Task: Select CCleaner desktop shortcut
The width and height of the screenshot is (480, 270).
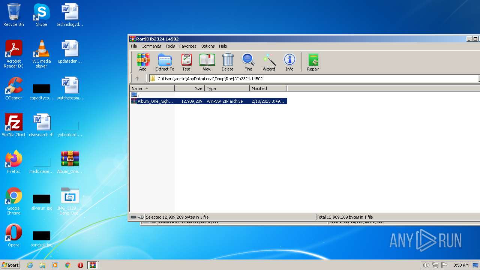Action: 13,88
